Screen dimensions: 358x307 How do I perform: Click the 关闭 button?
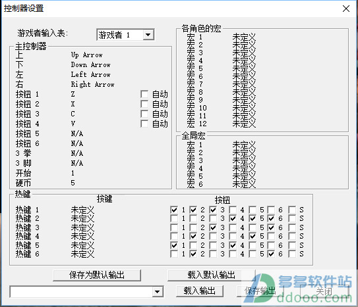[x=324, y=291]
